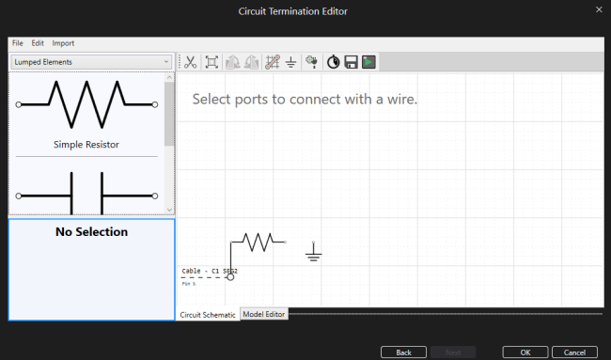Click the rotate right icon
This screenshot has width=611, height=360.
coord(232,62)
